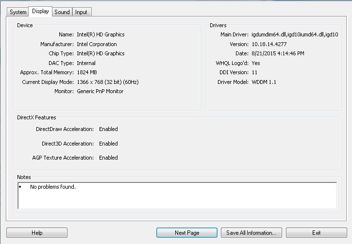Screen dimensions: 352x244
Task: Click WHQL Logo'd value 'Yes'
Action: tap(256, 63)
